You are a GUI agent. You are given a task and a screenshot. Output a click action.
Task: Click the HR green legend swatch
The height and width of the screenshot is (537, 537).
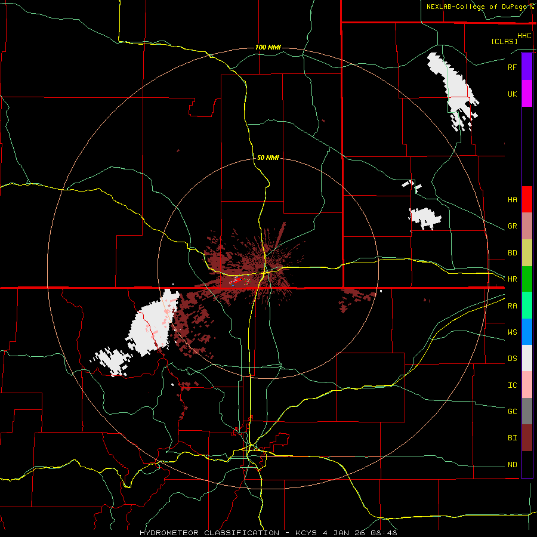point(527,279)
